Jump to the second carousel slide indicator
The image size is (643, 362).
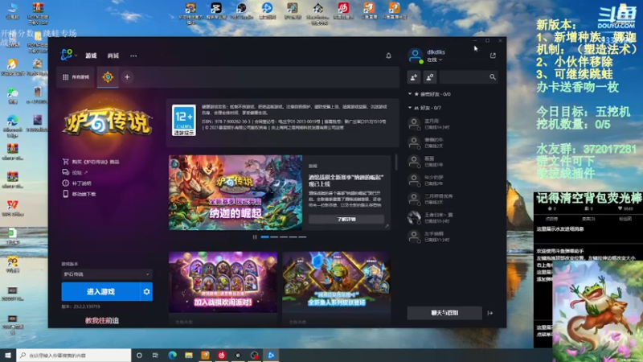tap(274, 237)
